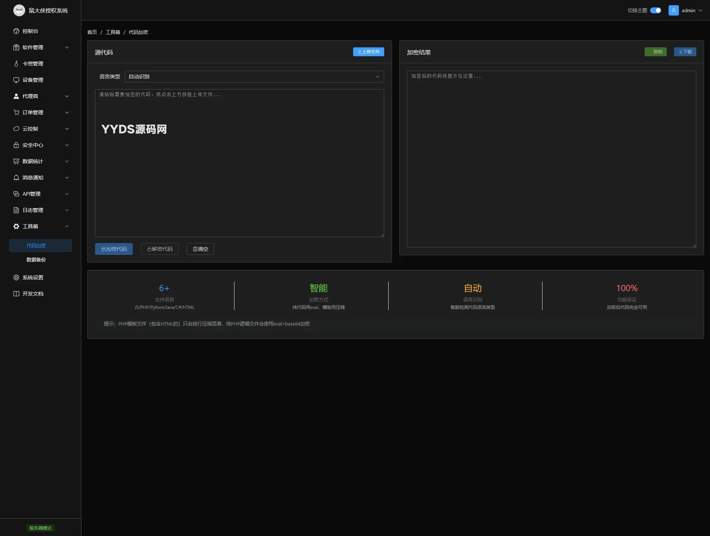Screen dimensions: 710x536
Task: Click the 系统设置 gear icon
Action: 16,277
